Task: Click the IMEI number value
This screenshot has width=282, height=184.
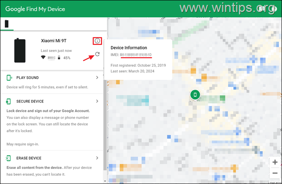Action: (136, 55)
